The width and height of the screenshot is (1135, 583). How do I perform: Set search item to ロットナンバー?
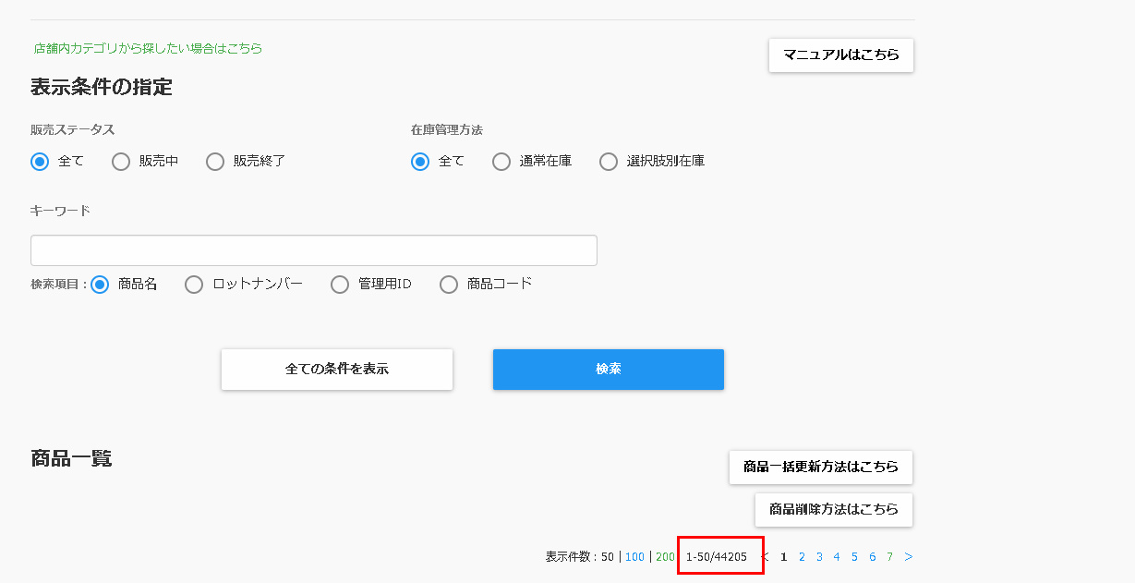(194, 285)
